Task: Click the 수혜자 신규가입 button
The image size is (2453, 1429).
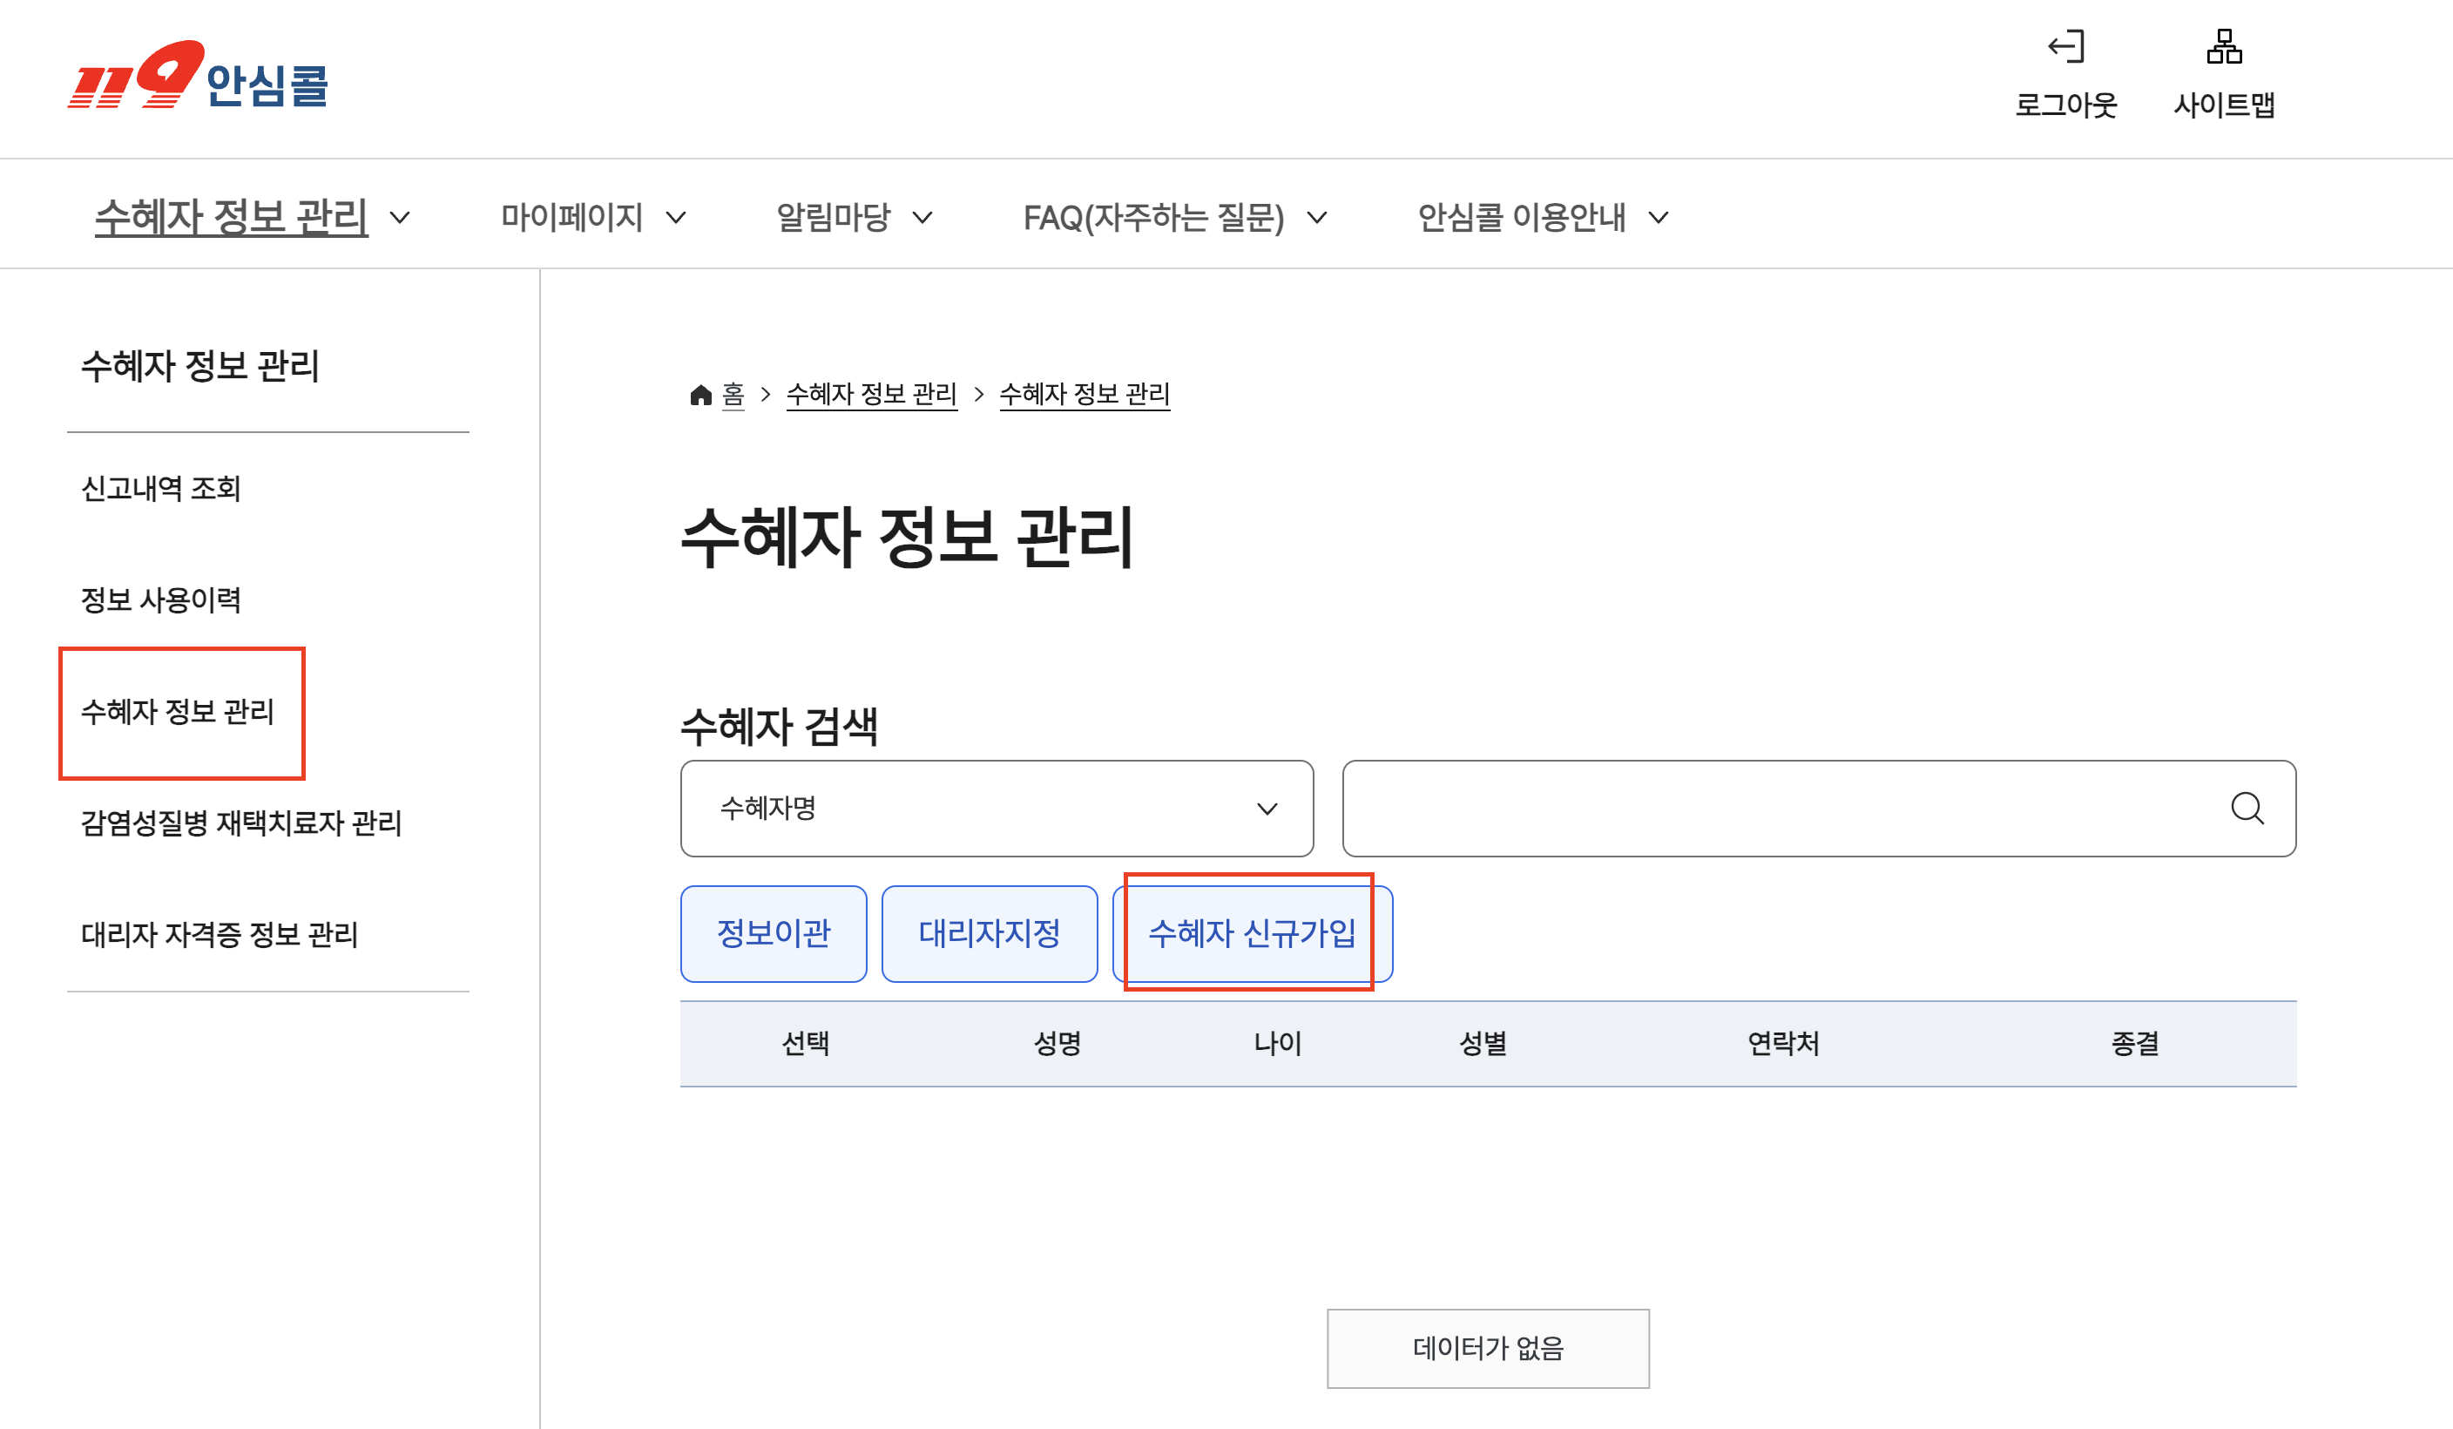Action: (1253, 933)
